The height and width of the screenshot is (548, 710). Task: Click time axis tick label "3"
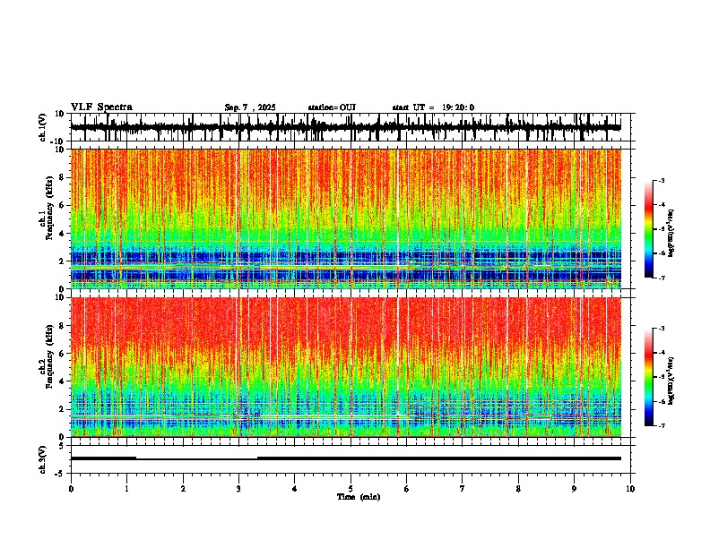point(238,489)
